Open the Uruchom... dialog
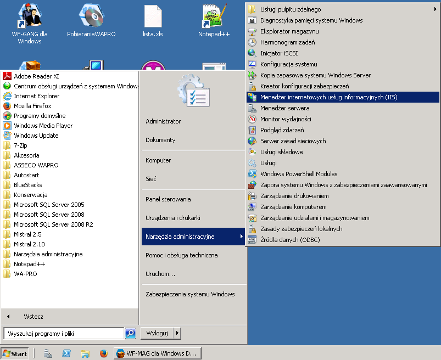441x360 pixels. (193, 274)
